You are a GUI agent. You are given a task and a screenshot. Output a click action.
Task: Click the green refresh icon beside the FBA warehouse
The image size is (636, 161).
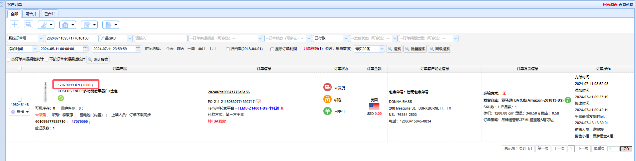pos(568,100)
